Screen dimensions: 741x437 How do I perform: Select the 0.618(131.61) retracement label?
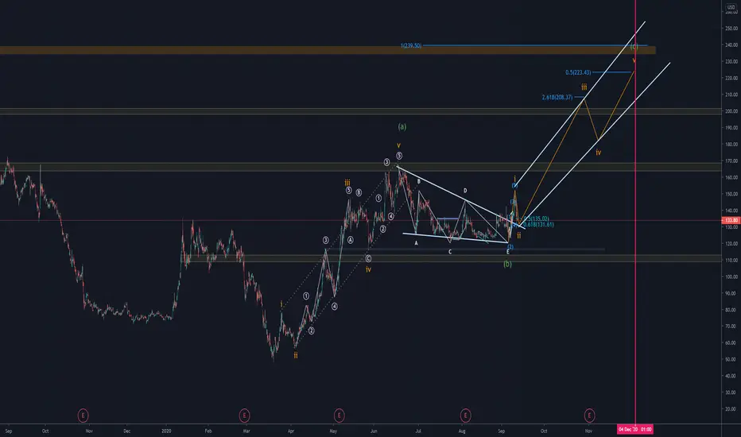tap(539, 225)
